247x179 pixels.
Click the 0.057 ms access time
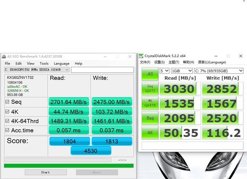point(69,130)
